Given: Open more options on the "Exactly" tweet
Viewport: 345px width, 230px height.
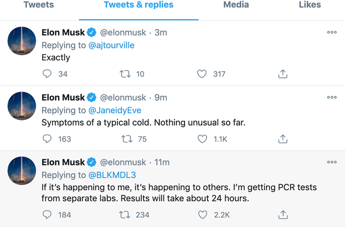Looking at the screenshot, I should (332, 32).
